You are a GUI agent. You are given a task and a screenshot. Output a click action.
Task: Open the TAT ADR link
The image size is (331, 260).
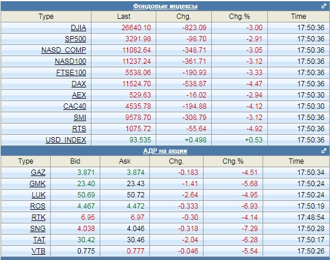point(40,239)
